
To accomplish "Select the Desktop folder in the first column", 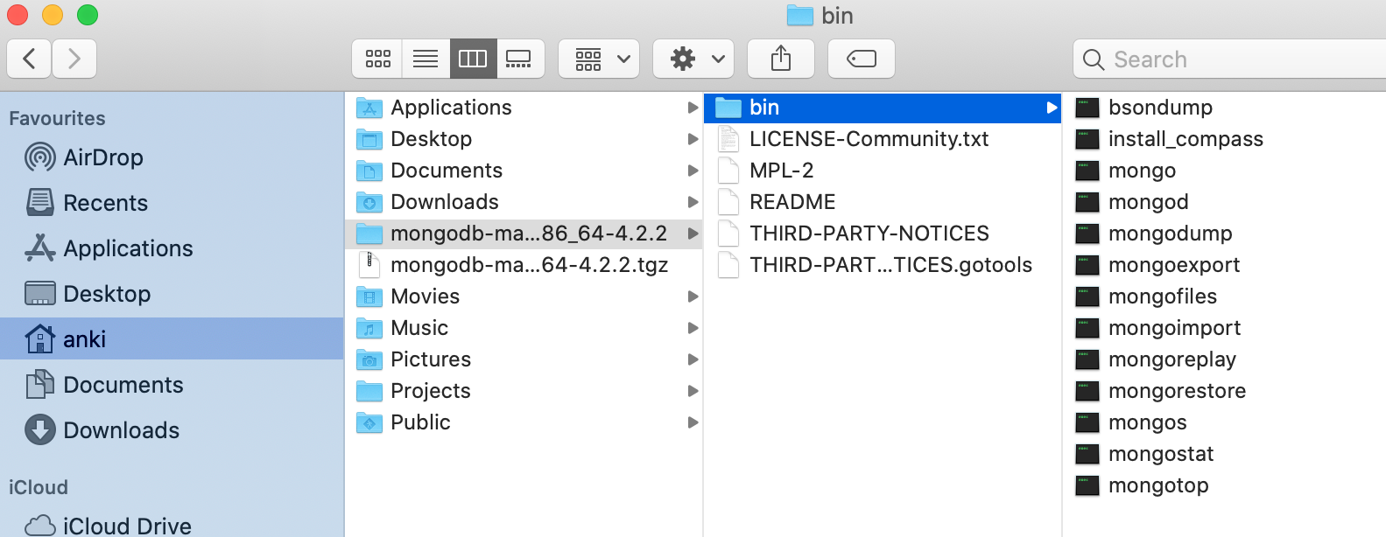I will [524, 139].
